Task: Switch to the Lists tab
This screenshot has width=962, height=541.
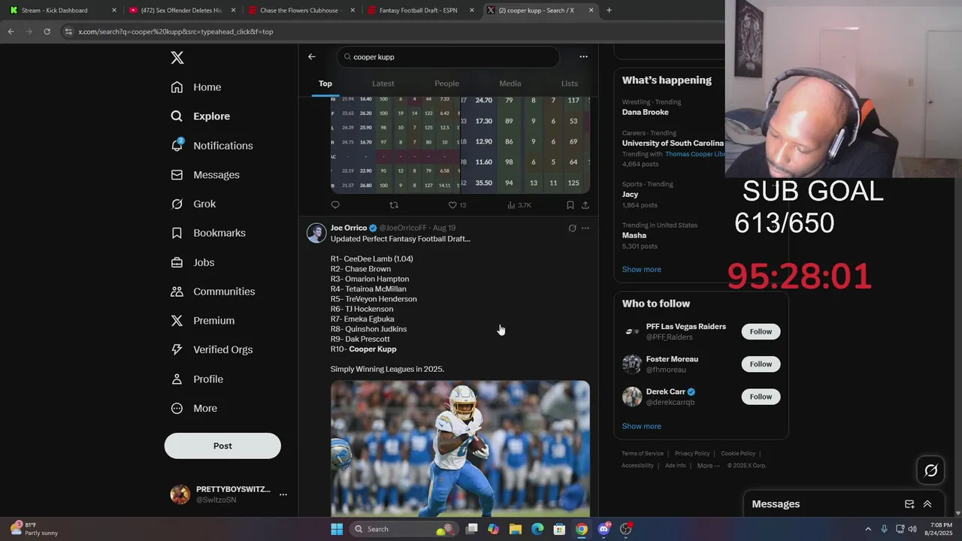Action: (570, 83)
